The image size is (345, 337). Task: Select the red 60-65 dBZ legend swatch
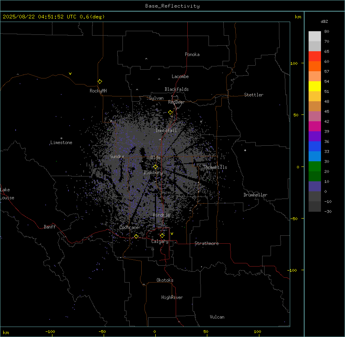(x=315, y=56)
